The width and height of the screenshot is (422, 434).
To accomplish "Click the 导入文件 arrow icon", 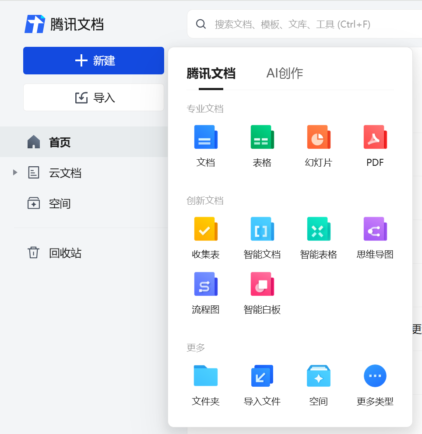I will coord(262,376).
